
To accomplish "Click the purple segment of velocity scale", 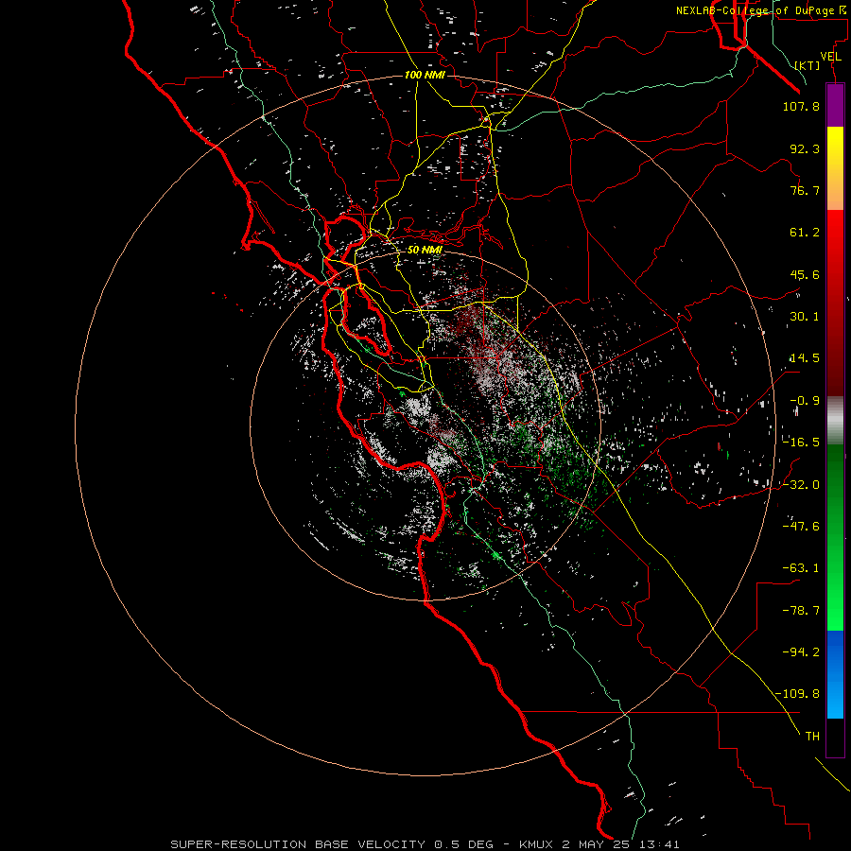I will coord(835,106).
